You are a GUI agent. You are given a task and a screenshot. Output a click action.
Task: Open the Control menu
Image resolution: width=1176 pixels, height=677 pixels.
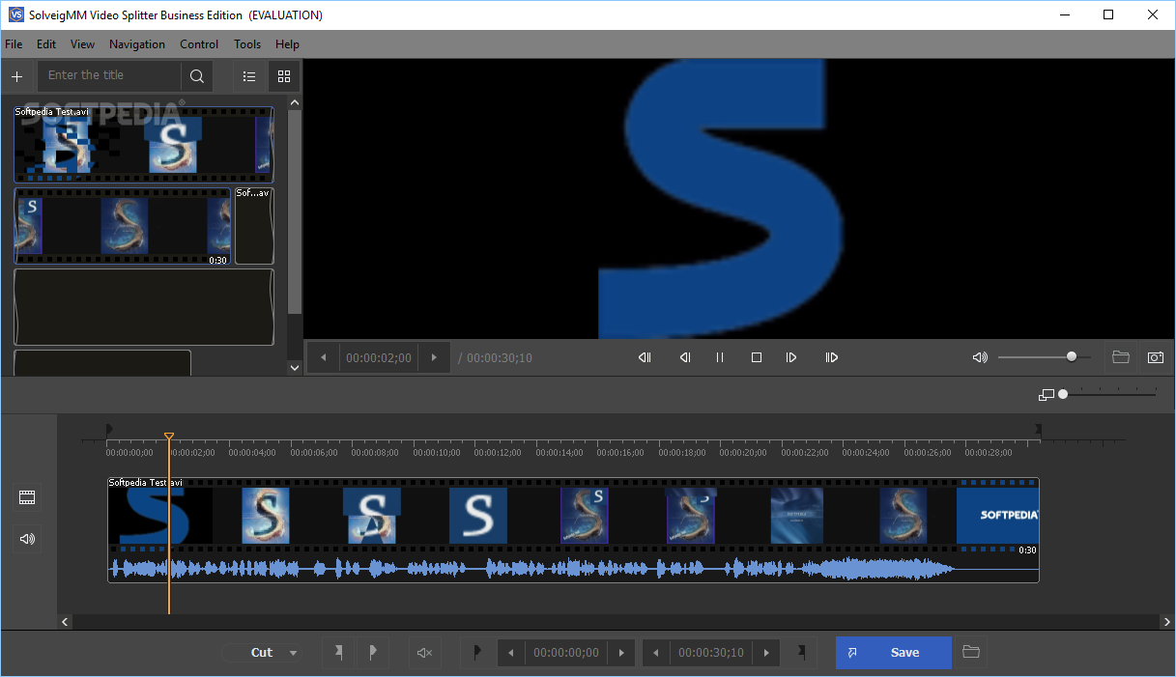[x=199, y=44]
